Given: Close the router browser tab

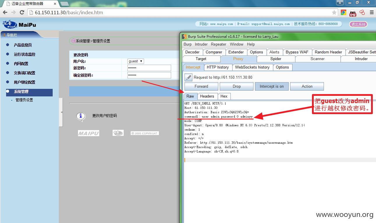Looking at the screenshot, I should tap(55, 4).
